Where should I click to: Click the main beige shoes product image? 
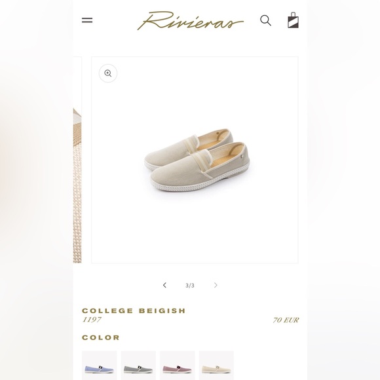[195, 160]
